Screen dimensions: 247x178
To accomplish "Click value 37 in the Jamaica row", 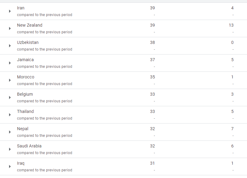I will (152, 60).
